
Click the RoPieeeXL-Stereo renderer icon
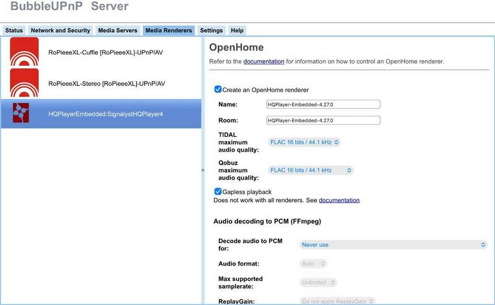24,83
